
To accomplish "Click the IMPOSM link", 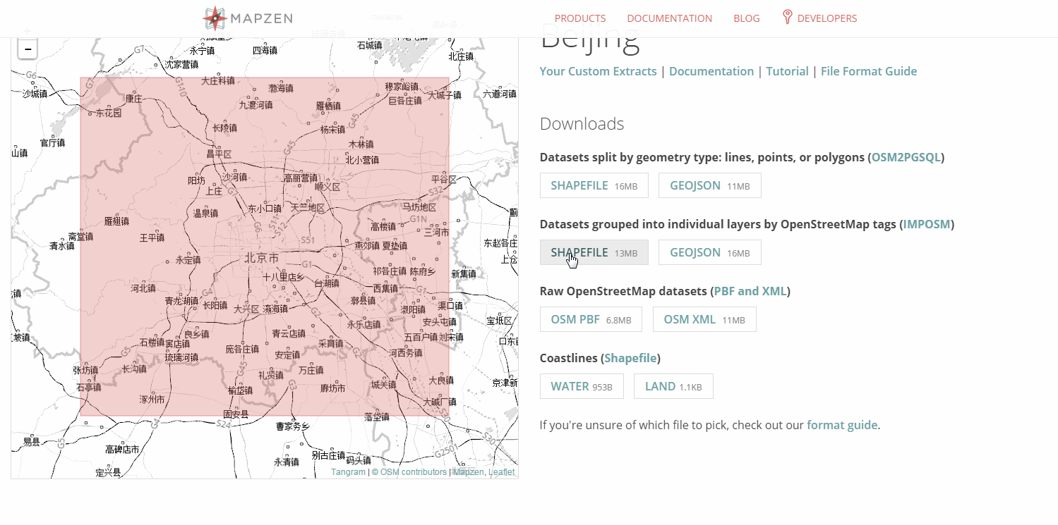I will (927, 224).
